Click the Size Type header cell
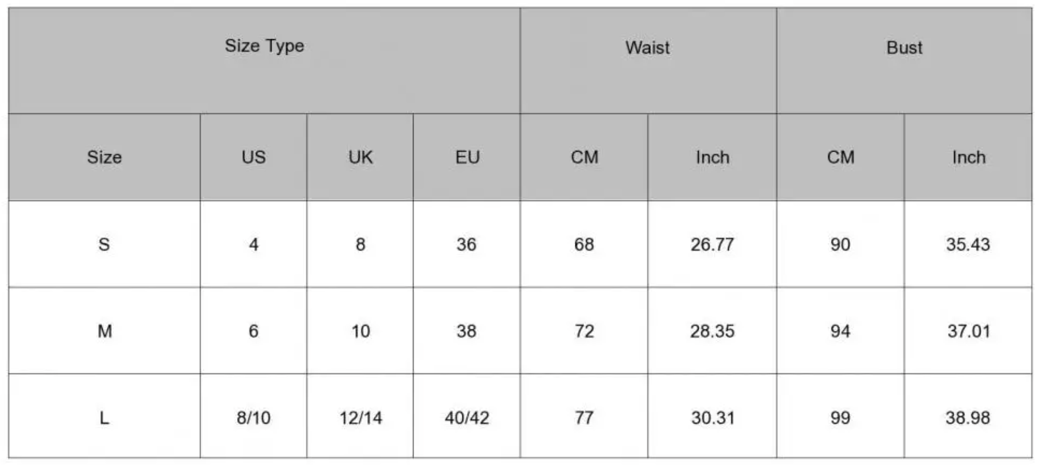The width and height of the screenshot is (1038, 465). click(264, 46)
